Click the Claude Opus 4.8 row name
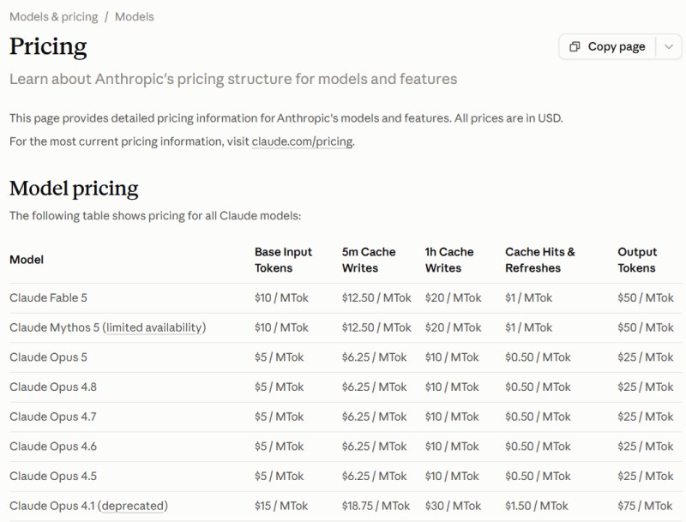This screenshot has height=522, width=686. tap(53, 387)
